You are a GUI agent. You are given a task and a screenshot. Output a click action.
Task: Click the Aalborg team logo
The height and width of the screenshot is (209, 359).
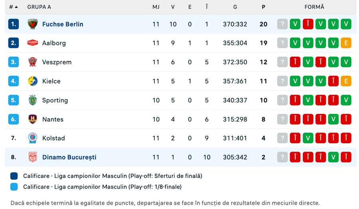[x=32, y=43]
